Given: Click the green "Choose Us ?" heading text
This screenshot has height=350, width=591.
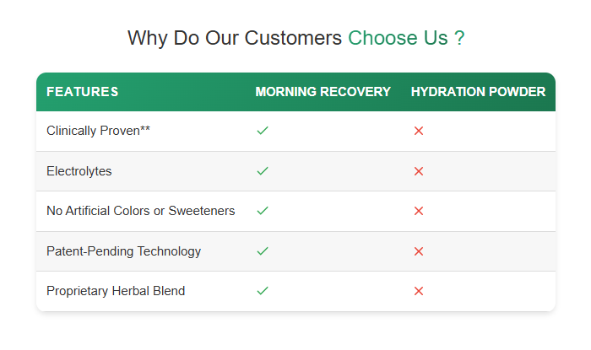Looking at the screenshot, I should [x=405, y=38].
